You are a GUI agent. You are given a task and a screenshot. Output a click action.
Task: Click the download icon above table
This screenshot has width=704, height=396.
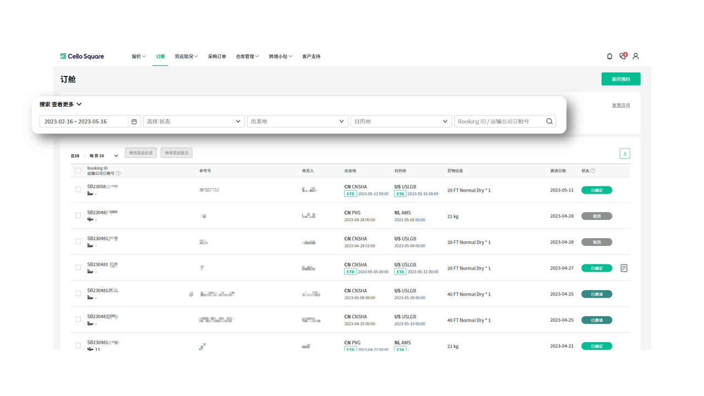(625, 153)
